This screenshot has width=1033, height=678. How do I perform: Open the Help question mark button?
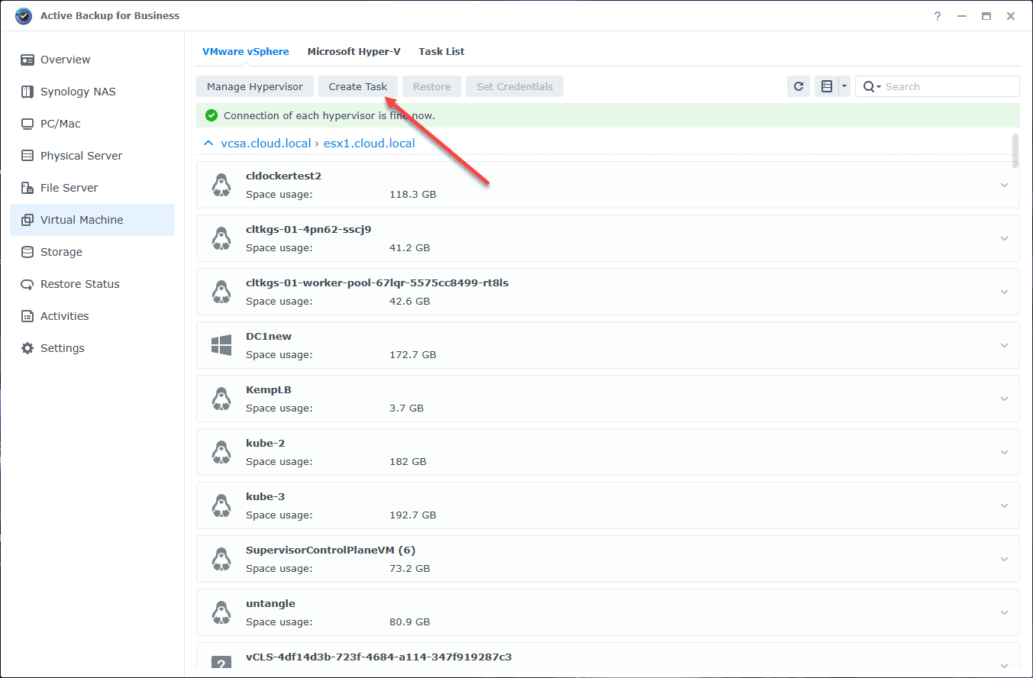[938, 16]
